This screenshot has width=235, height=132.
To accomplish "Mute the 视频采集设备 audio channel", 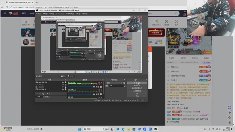I will (97, 94).
